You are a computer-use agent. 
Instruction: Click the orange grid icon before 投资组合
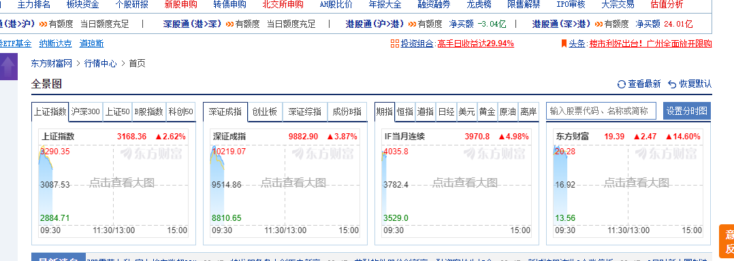click(x=395, y=44)
